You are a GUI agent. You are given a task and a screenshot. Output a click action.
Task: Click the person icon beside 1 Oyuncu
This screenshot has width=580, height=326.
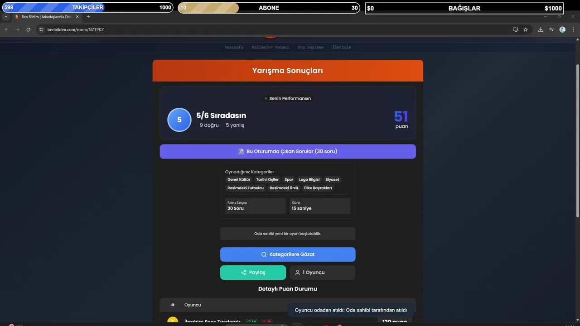point(298,273)
